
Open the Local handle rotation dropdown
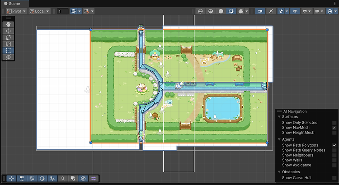(40, 11)
